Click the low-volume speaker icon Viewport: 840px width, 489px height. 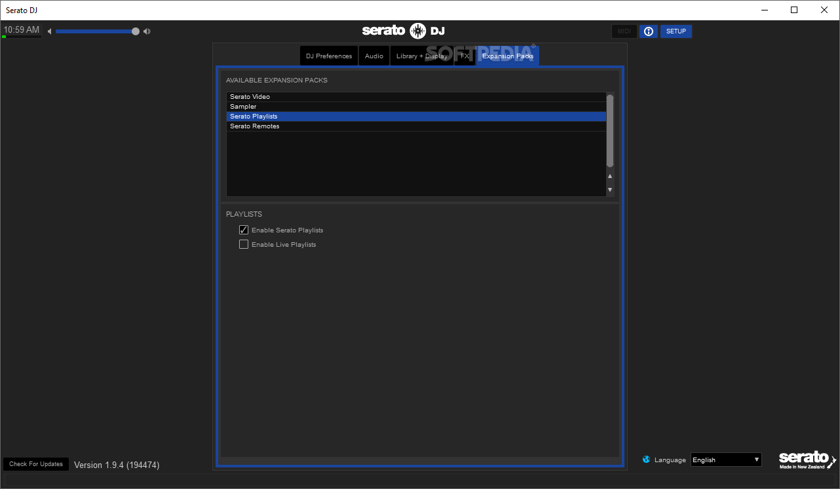point(49,31)
